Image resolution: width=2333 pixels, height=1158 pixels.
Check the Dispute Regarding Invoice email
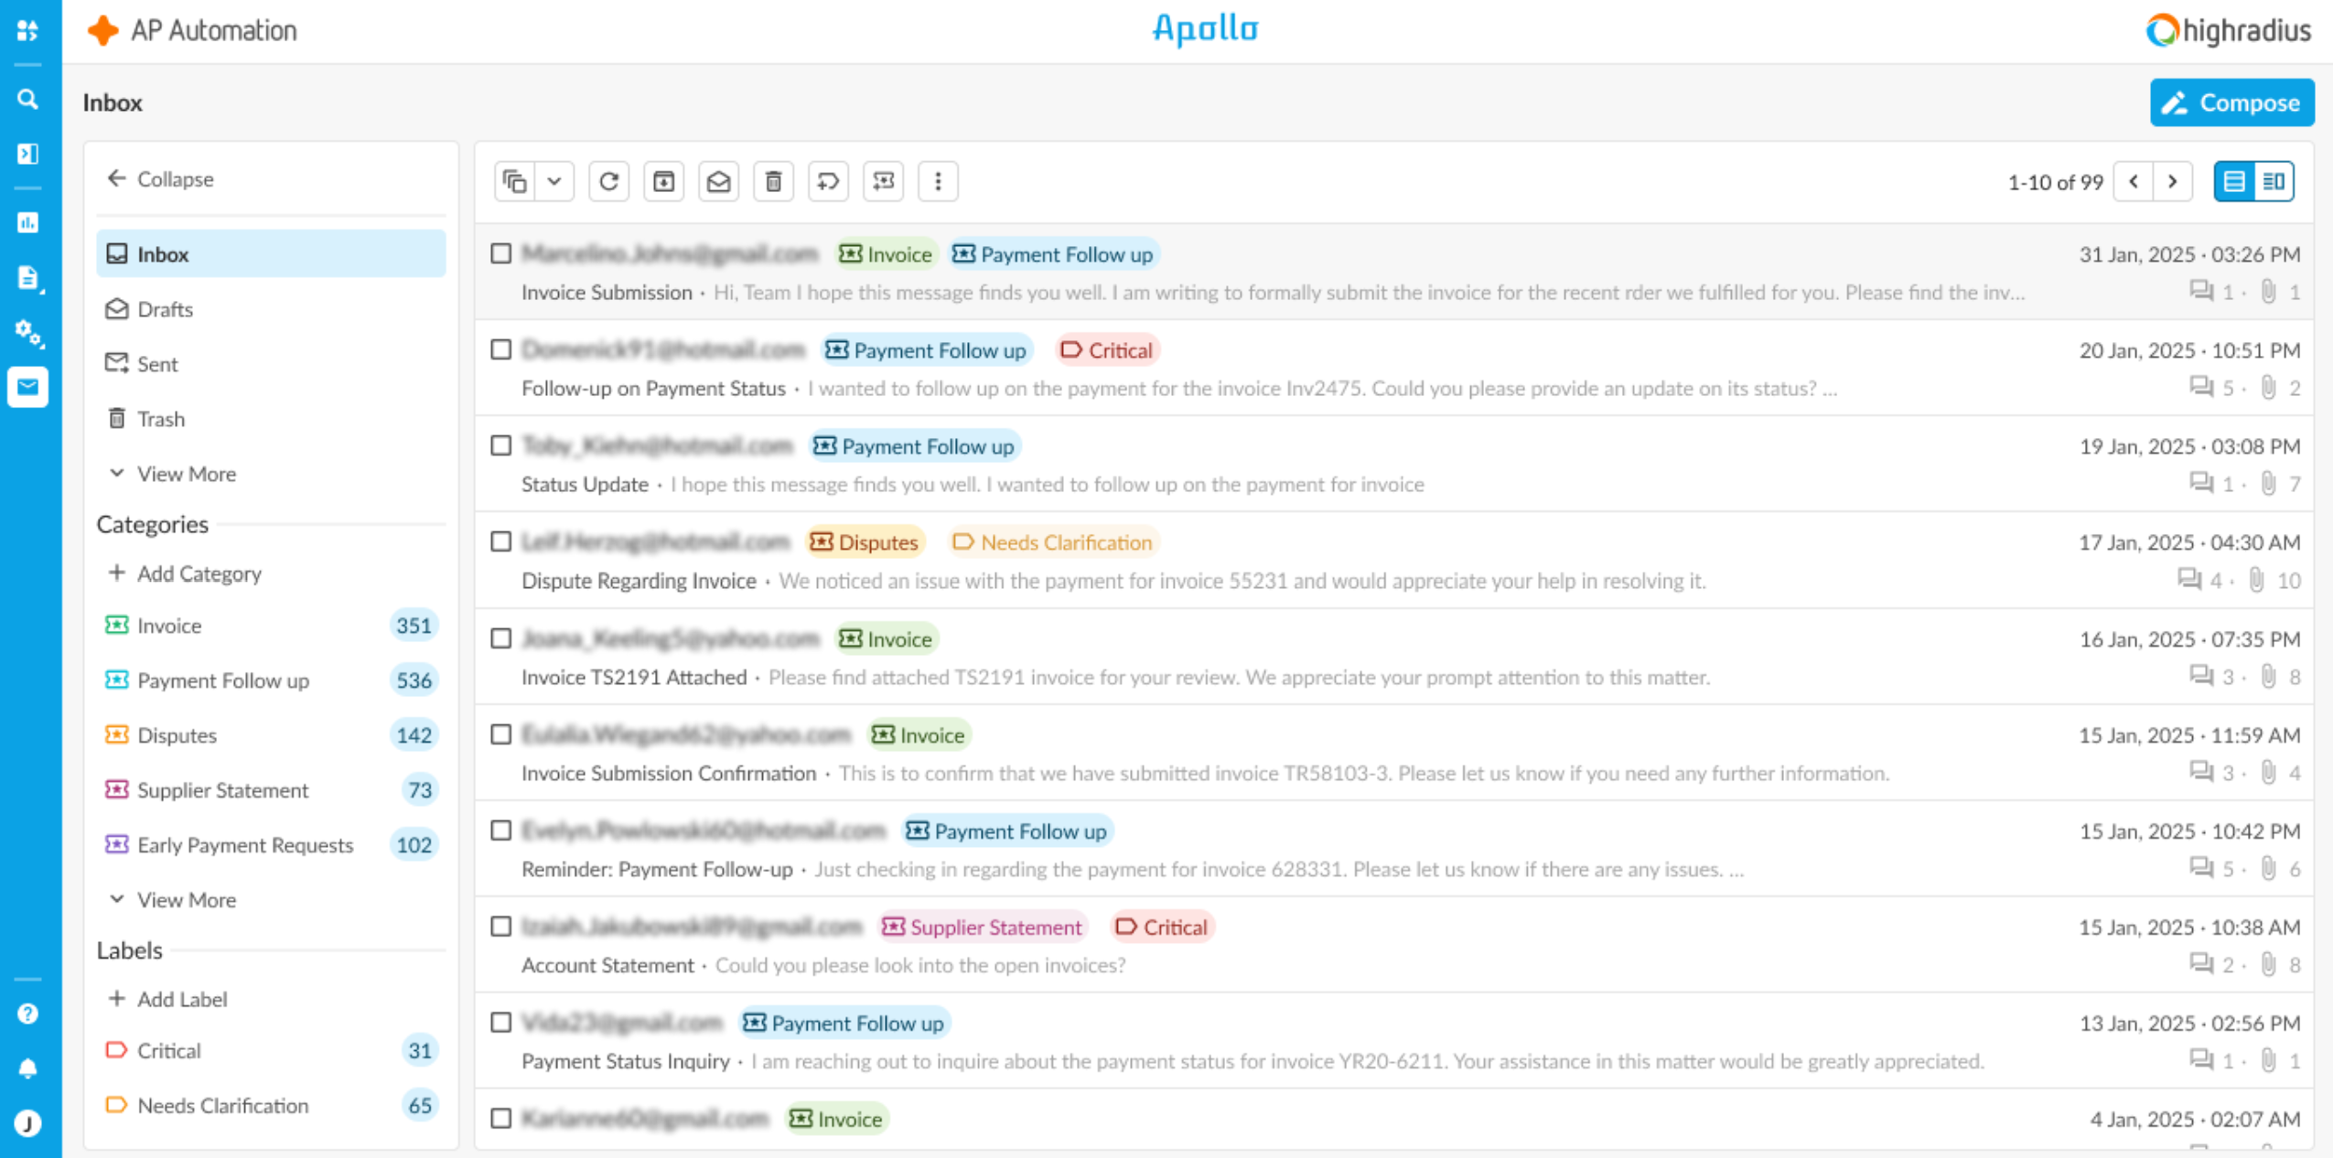point(500,541)
